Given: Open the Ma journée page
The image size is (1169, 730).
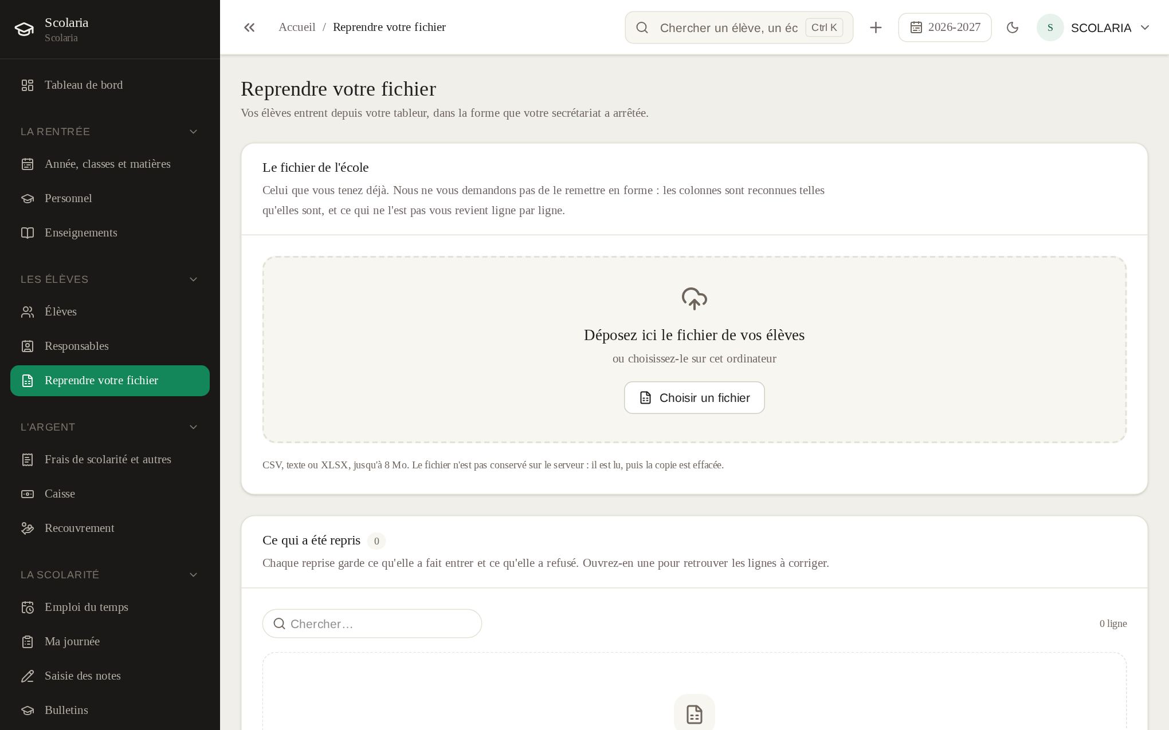Looking at the screenshot, I should (110, 642).
